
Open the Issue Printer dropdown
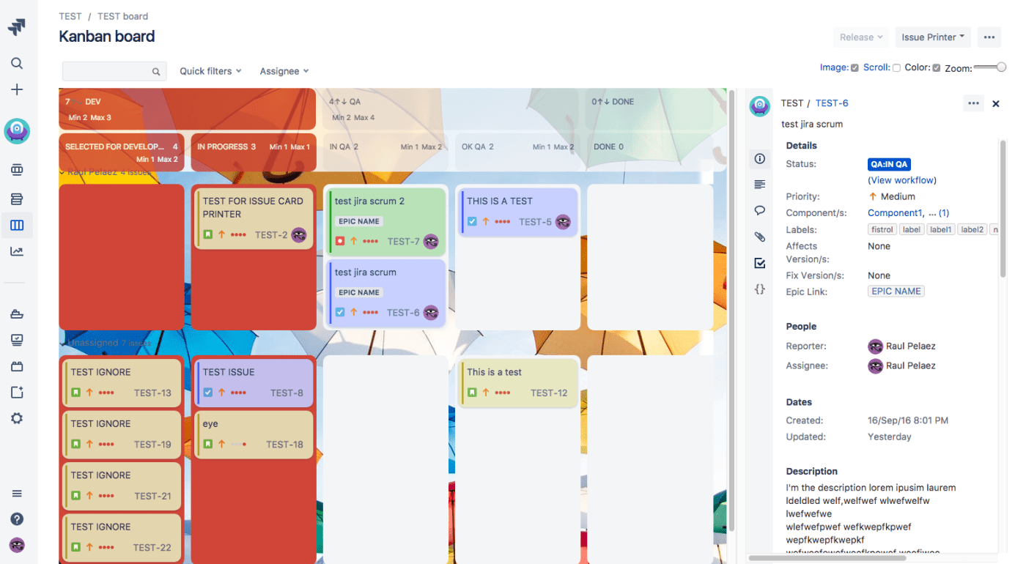tap(932, 37)
